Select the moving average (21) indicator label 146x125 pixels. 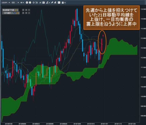pyautogui.click(x=10, y=10)
